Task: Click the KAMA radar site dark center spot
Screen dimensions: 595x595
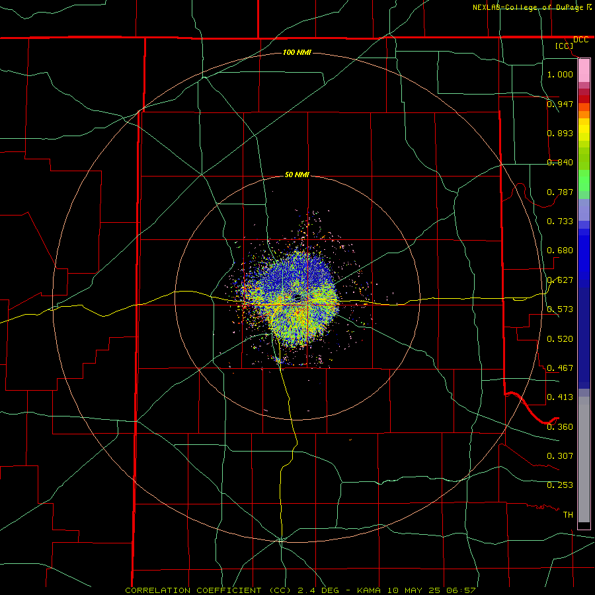Action: pyautogui.click(x=297, y=298)
